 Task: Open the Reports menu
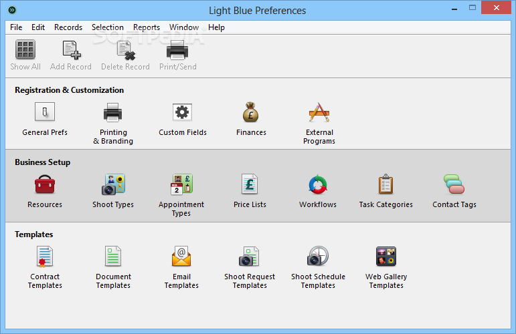tap(147, 27)
